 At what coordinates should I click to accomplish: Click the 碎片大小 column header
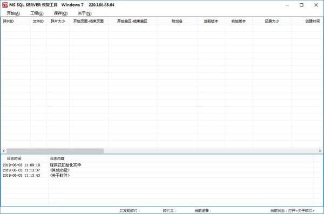(58, 21)
